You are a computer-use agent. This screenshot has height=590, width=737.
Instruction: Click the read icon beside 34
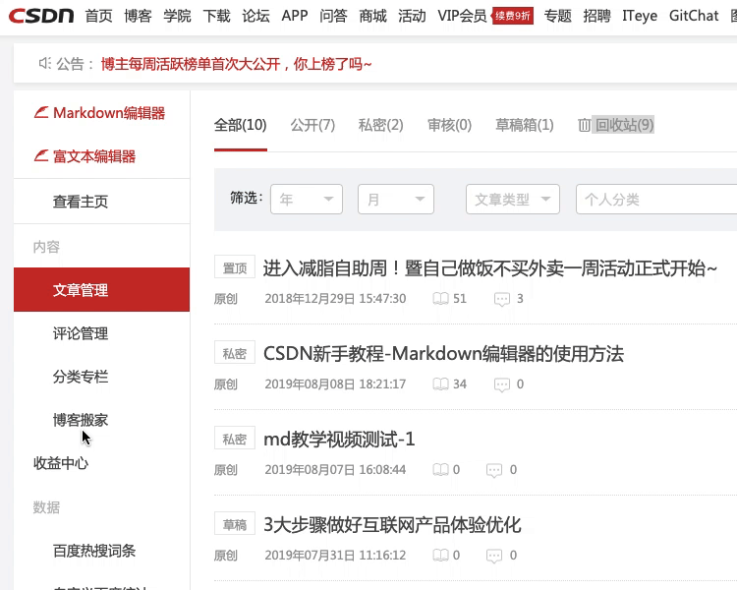tap(440, 384)
